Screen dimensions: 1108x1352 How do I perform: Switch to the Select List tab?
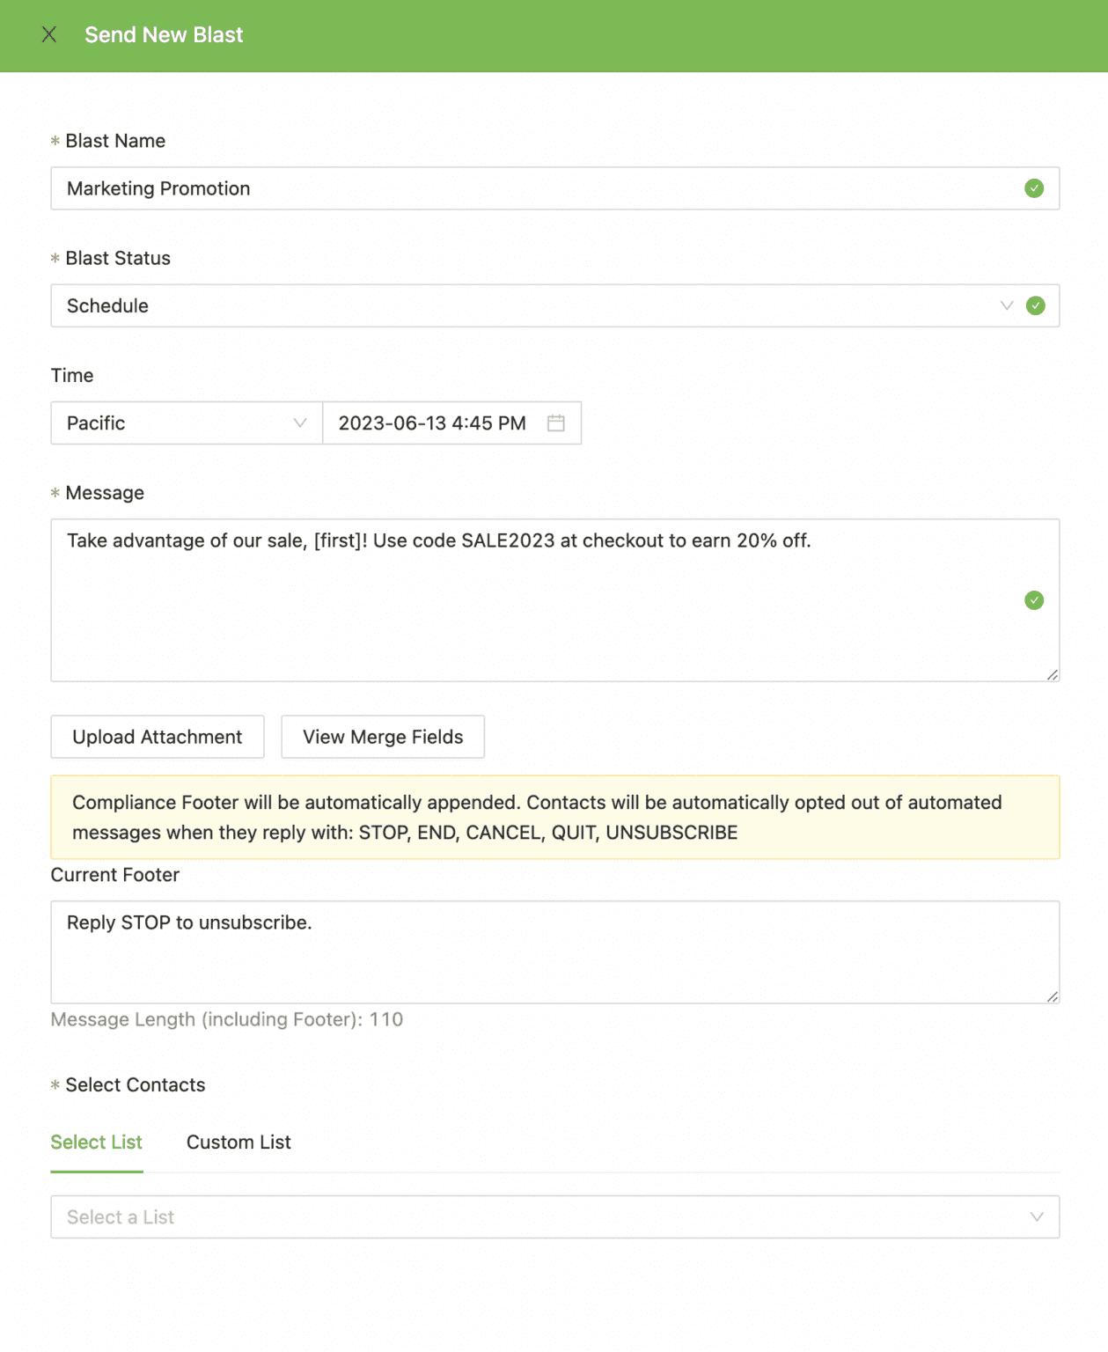pos(97,1143)
